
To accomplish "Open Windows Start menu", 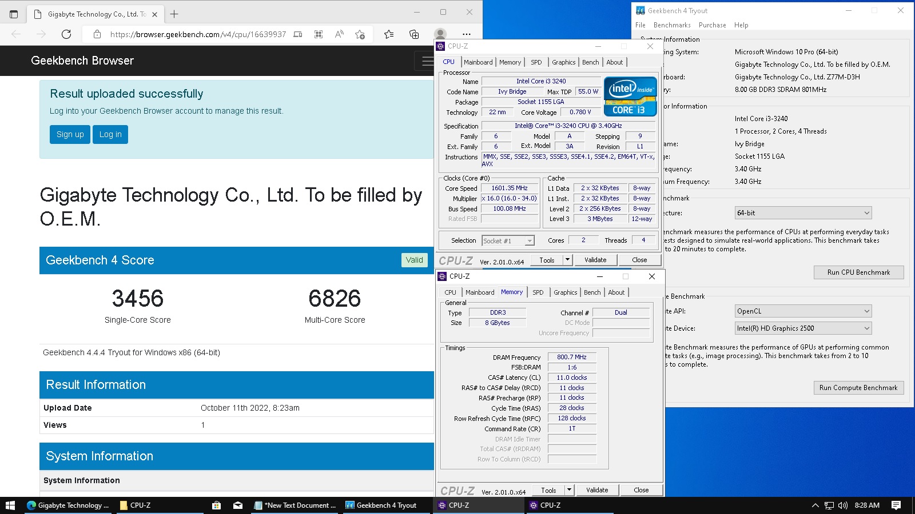I will (x=10, y=505).
